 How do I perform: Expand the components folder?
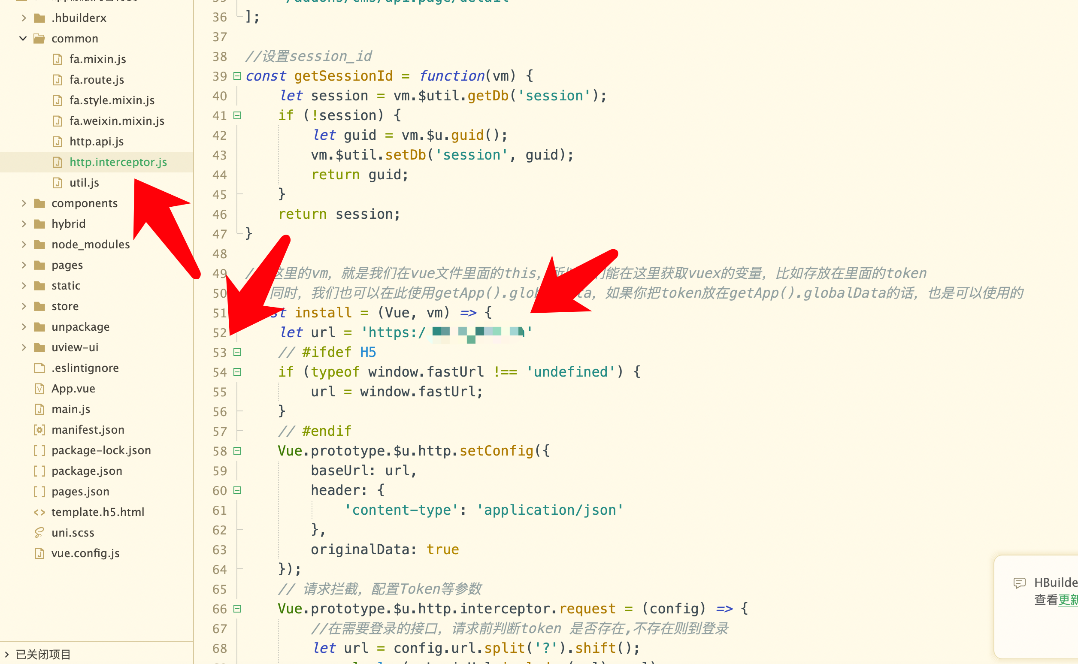coord(24,203)
